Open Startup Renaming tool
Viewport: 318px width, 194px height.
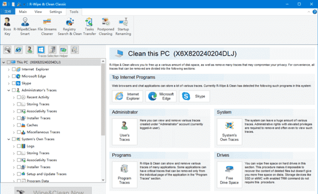tap(123, 26)
